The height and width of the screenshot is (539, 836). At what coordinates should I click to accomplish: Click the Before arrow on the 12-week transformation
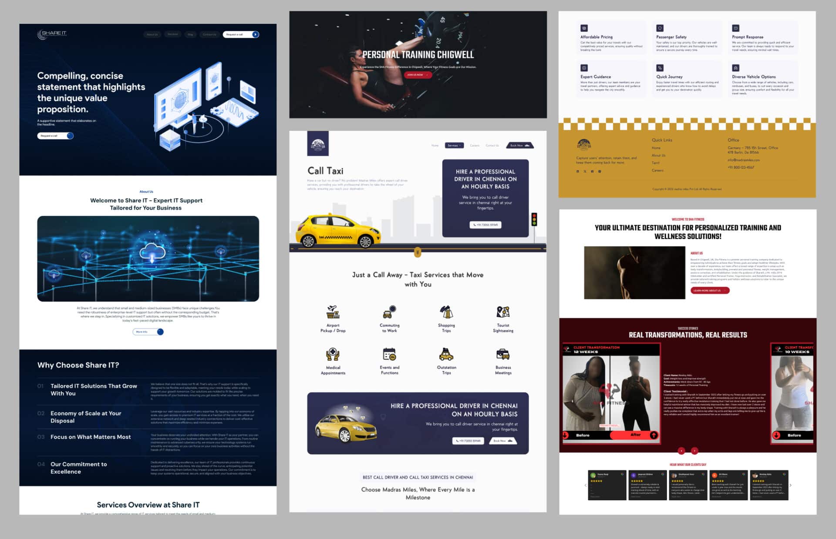pyautogui.click(x=565, y=435)
